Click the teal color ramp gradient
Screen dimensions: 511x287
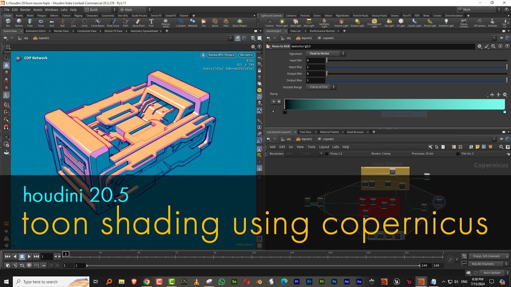[394, 104]
